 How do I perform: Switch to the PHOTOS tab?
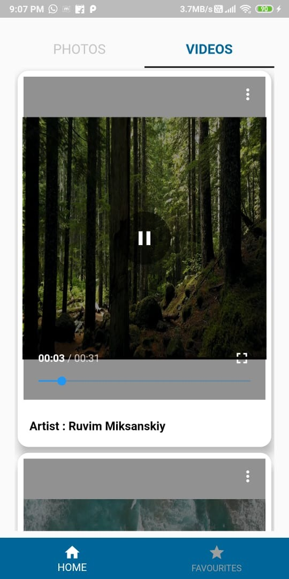(x=80, y=49)
